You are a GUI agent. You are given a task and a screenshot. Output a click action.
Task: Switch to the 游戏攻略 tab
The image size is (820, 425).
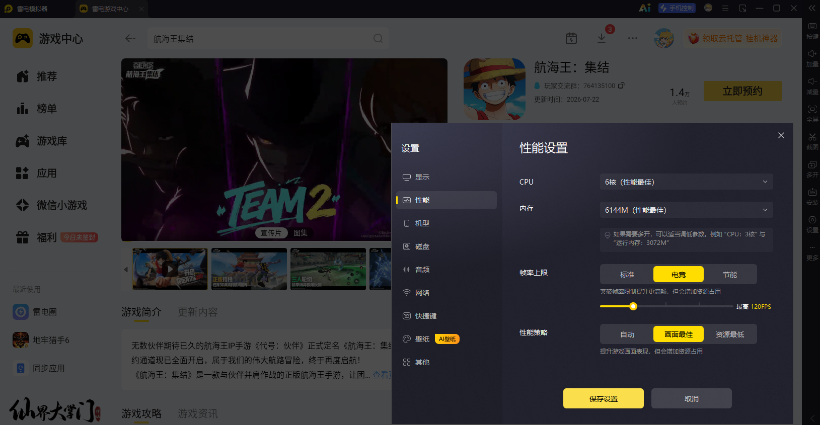click(x=141, y=413)
